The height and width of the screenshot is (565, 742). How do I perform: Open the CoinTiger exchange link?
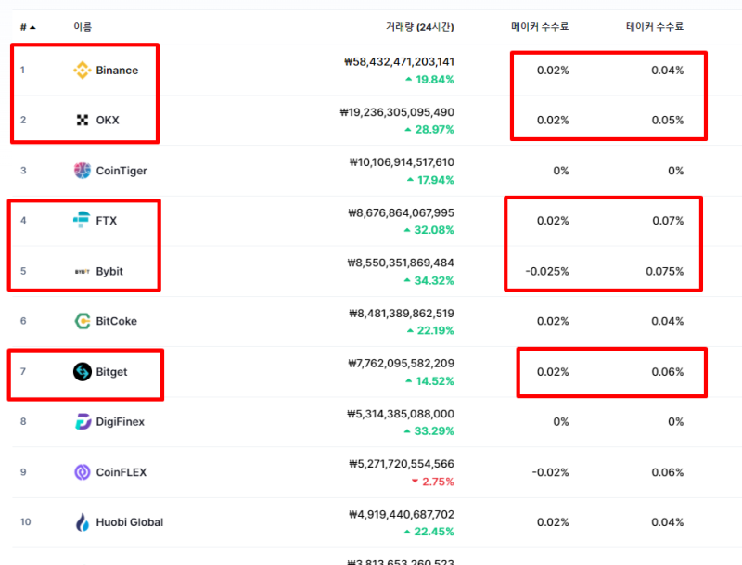[122, 171]
